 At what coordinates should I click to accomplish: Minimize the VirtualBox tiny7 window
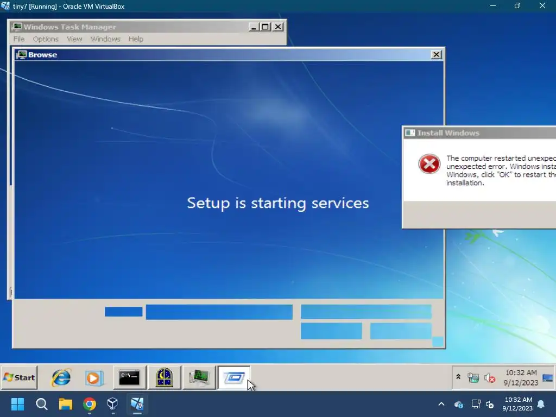pos(493,6)
